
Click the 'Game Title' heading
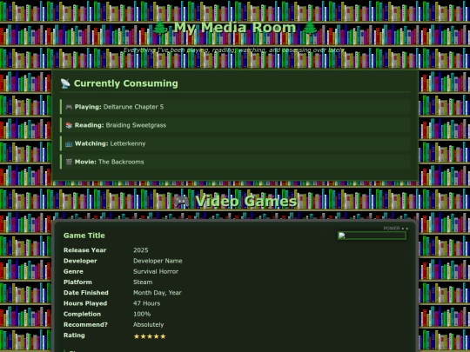pos(84,236)
